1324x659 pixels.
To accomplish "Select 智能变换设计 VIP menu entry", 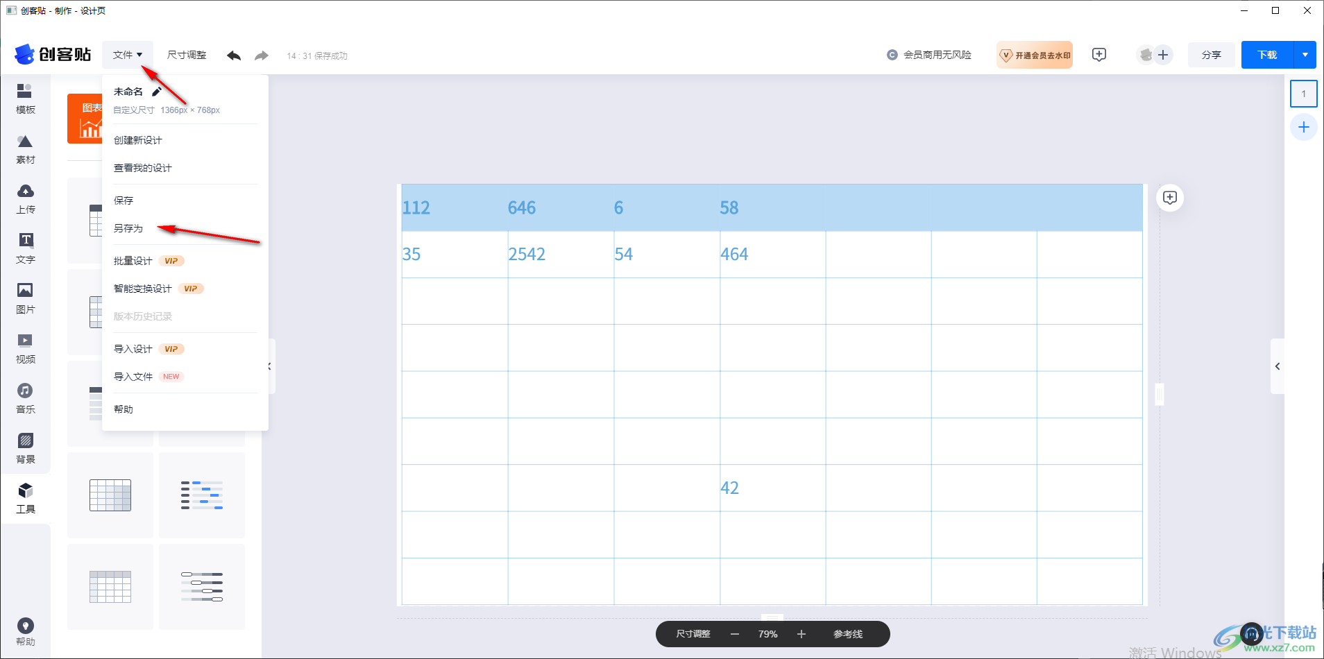I will [158, 289].
